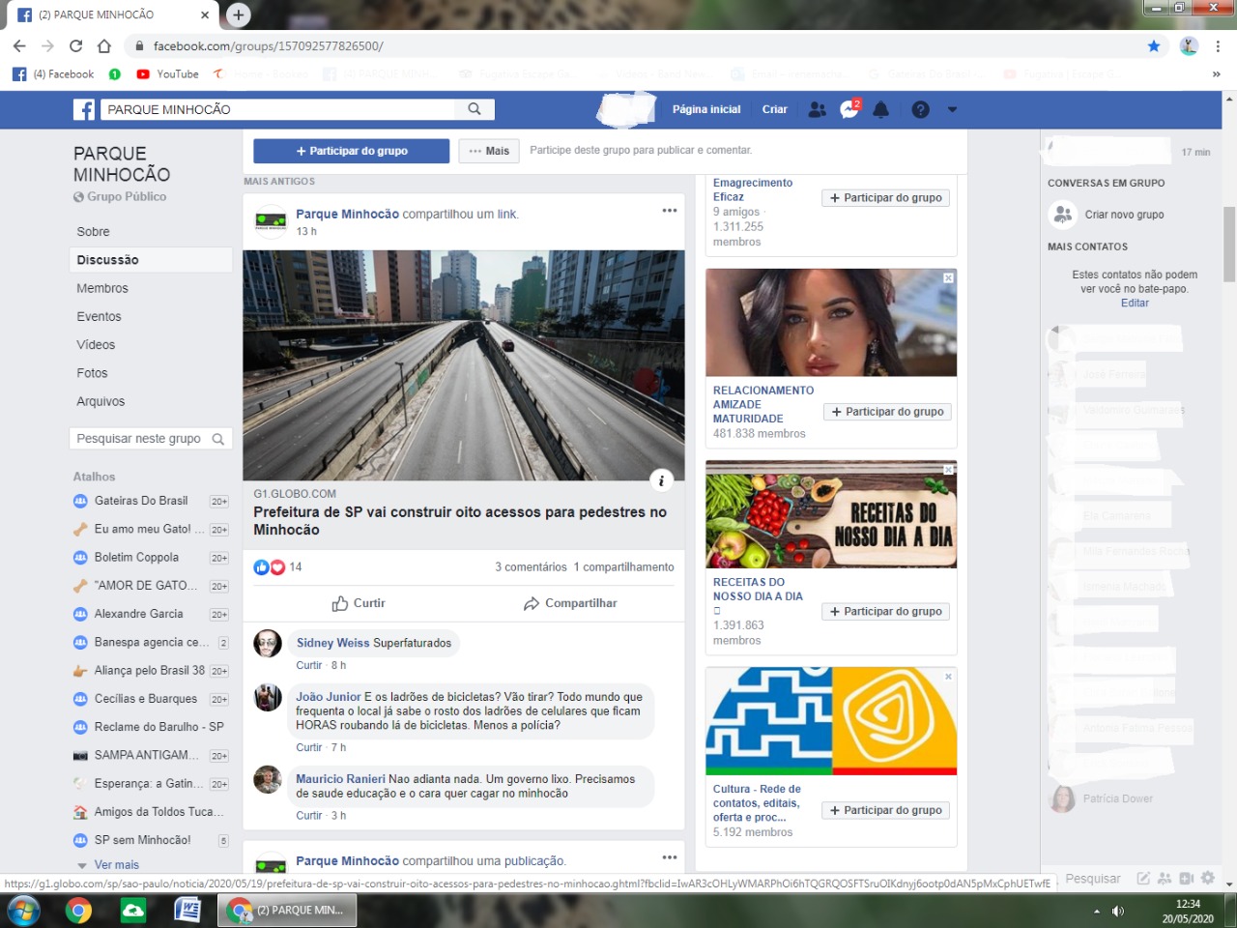
Task: Click Criar in header
Action: point(774,109)
